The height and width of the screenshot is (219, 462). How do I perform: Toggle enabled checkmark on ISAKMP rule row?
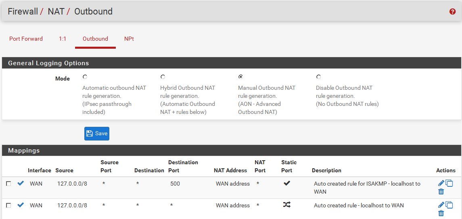[x=21, y=184]
